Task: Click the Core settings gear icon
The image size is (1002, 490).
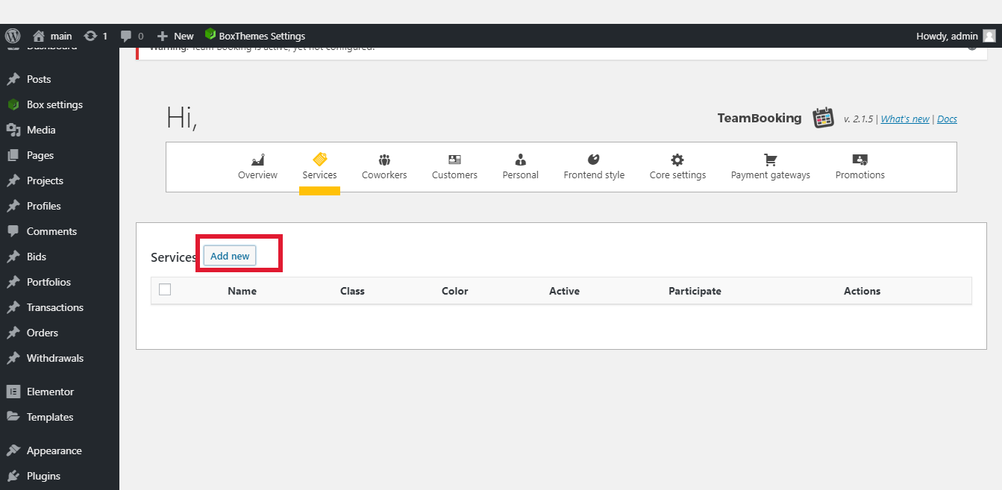Action: (677, 160)
